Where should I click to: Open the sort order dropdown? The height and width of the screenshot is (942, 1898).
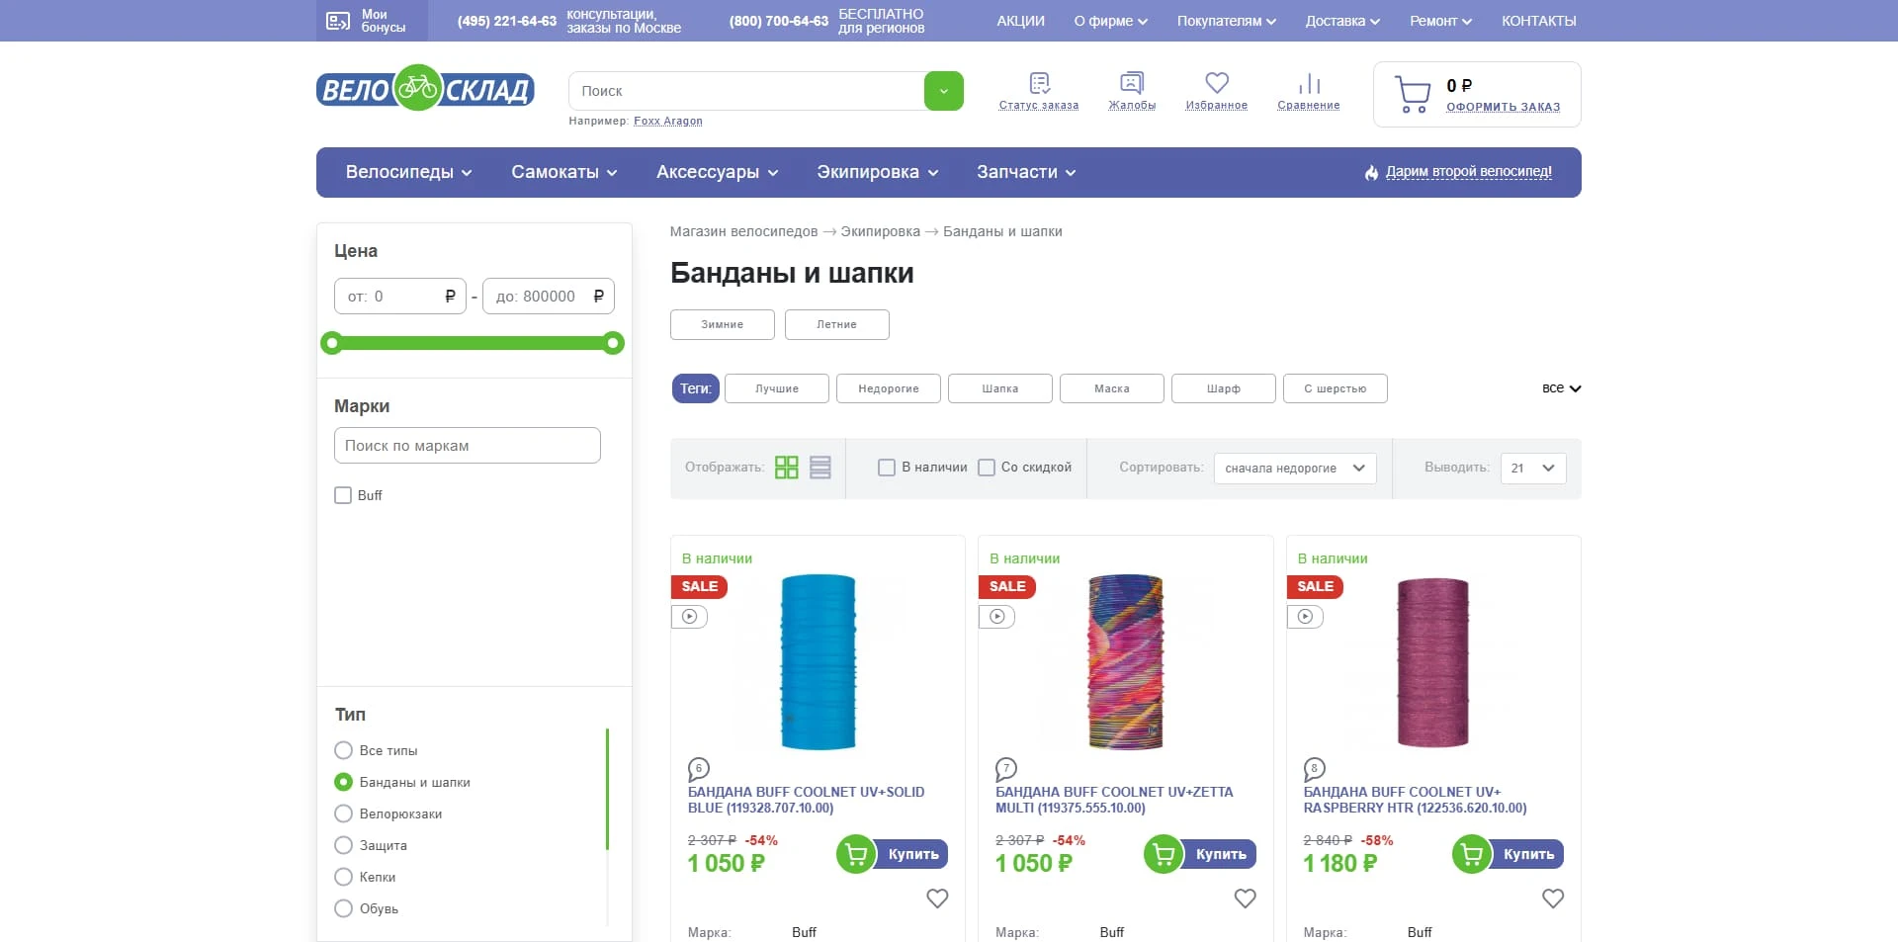1295,469
